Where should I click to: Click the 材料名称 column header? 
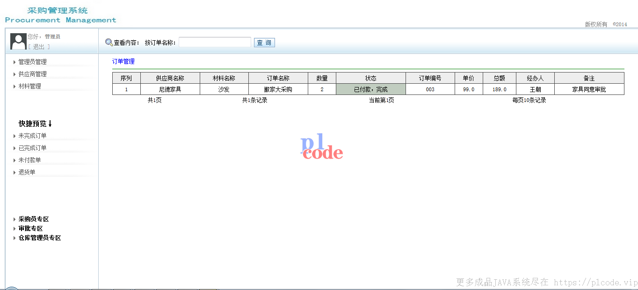coord(224,78)
